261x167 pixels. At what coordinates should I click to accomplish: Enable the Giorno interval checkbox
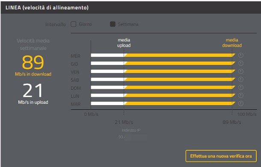74,24
